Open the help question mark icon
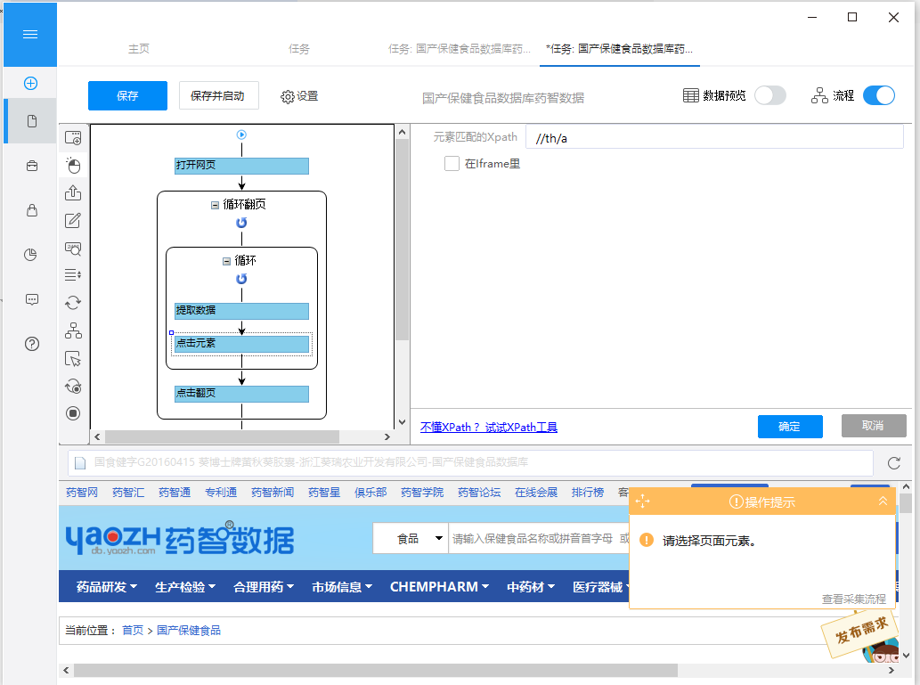This screenshot has width=920, height=685. [32, 344]
